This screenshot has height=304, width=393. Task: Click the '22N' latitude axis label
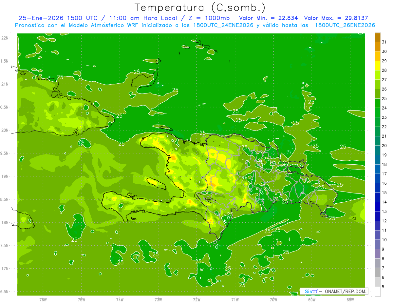coord(5,38)
